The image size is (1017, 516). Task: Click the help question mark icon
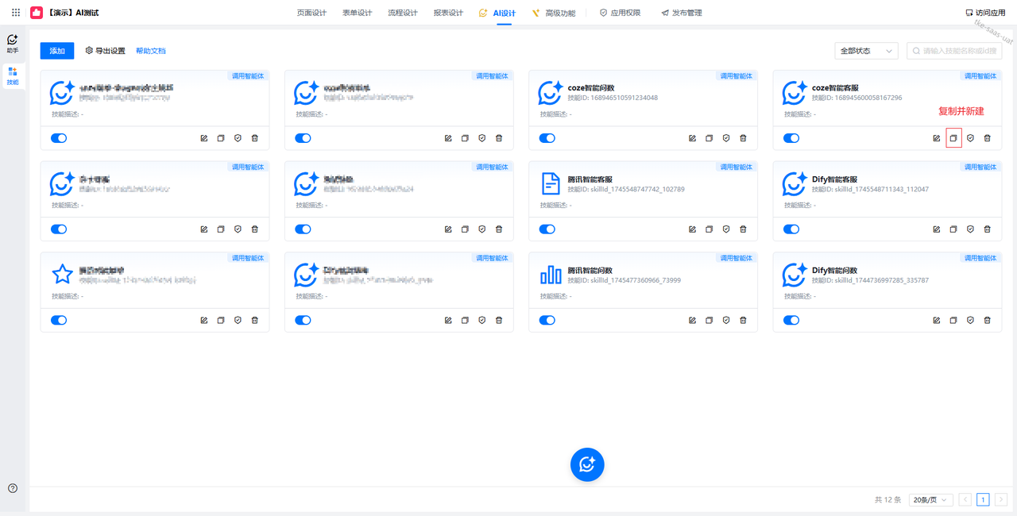pos(13,488)
